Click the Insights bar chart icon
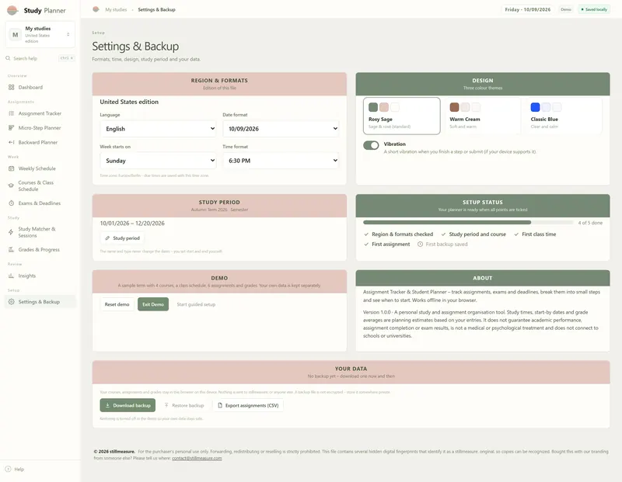 click(x=11, y=276)
